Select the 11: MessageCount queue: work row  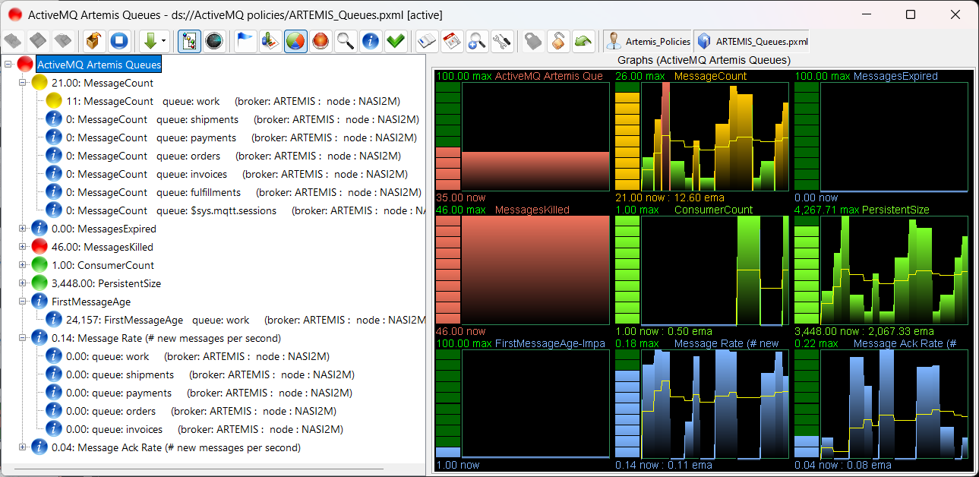233,101
